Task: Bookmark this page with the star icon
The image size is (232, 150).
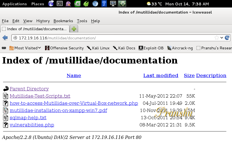Action: point(217,38)
